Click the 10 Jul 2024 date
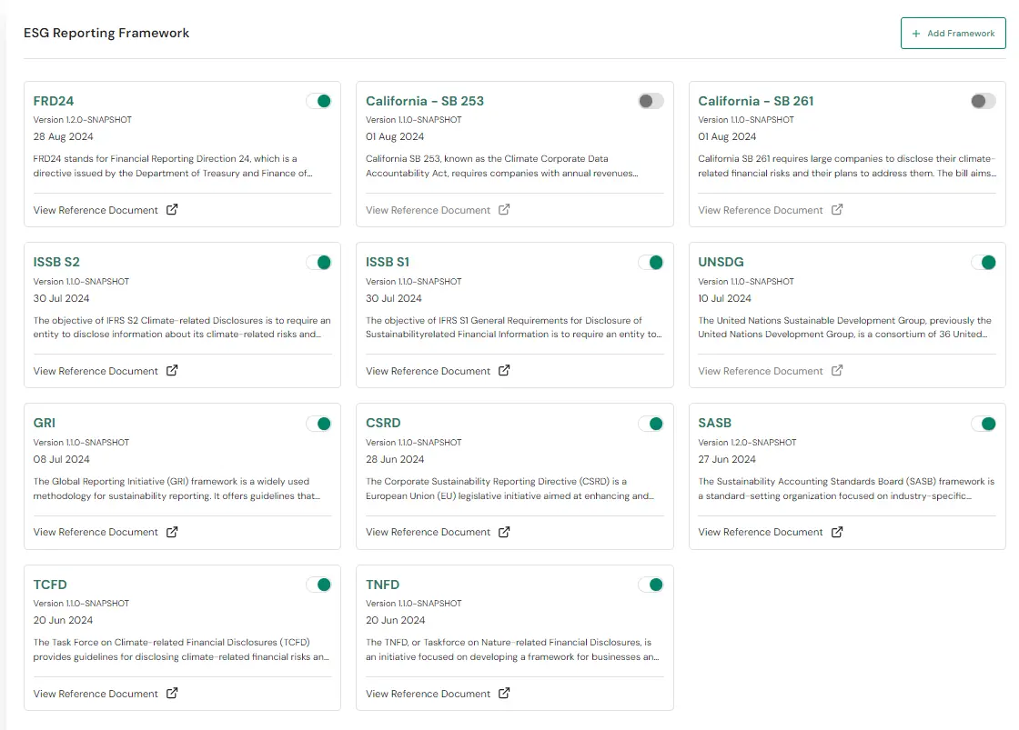 [x=724, y=298]
